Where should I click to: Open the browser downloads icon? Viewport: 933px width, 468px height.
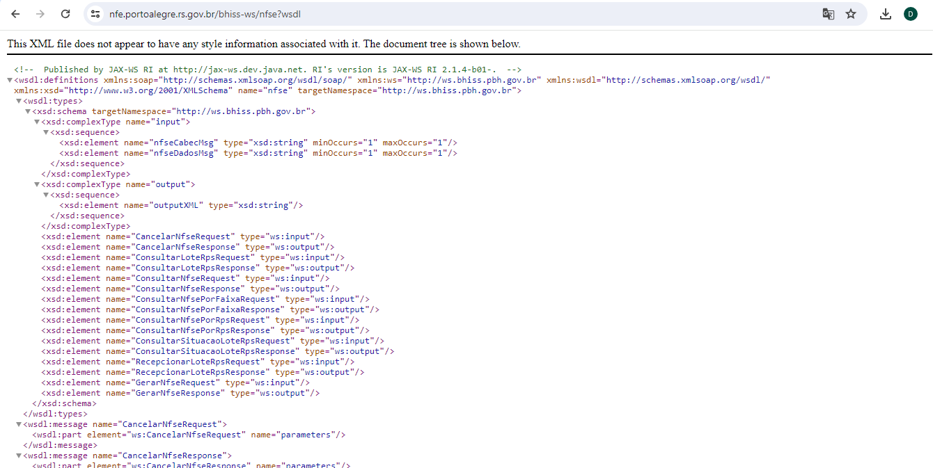click(x=886, y=14)
